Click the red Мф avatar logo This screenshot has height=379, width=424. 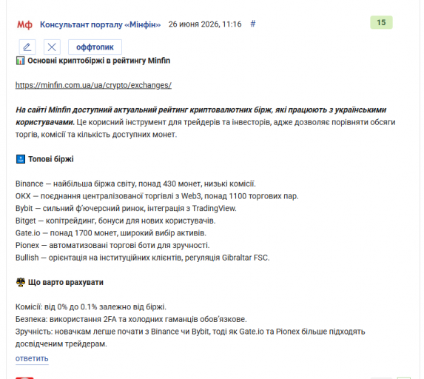pos(24,24)
